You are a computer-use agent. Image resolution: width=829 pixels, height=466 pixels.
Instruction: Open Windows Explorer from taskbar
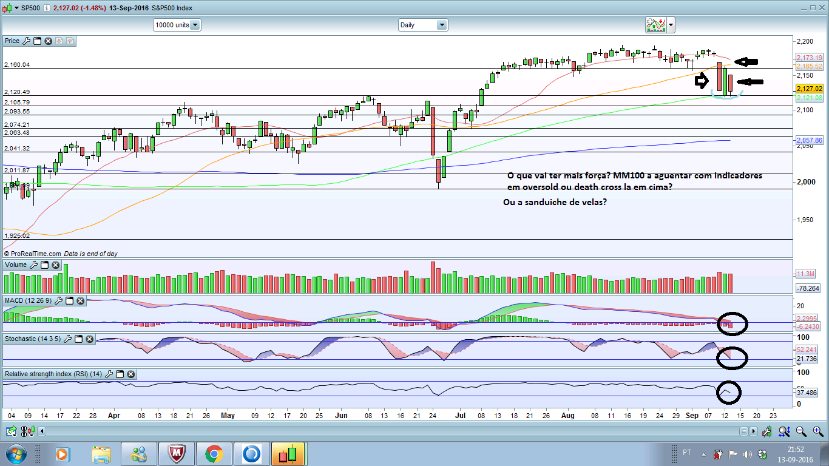click(x=101, y=454)
